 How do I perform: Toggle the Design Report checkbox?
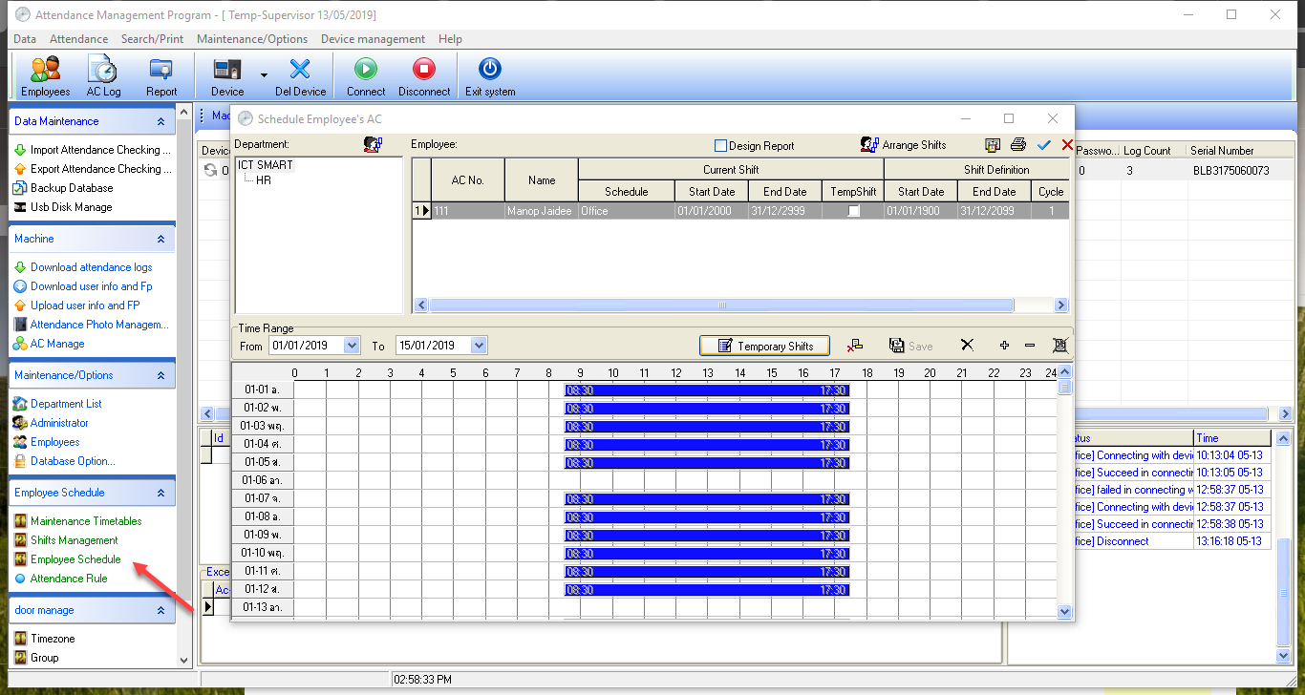click(x=721, y=146)
